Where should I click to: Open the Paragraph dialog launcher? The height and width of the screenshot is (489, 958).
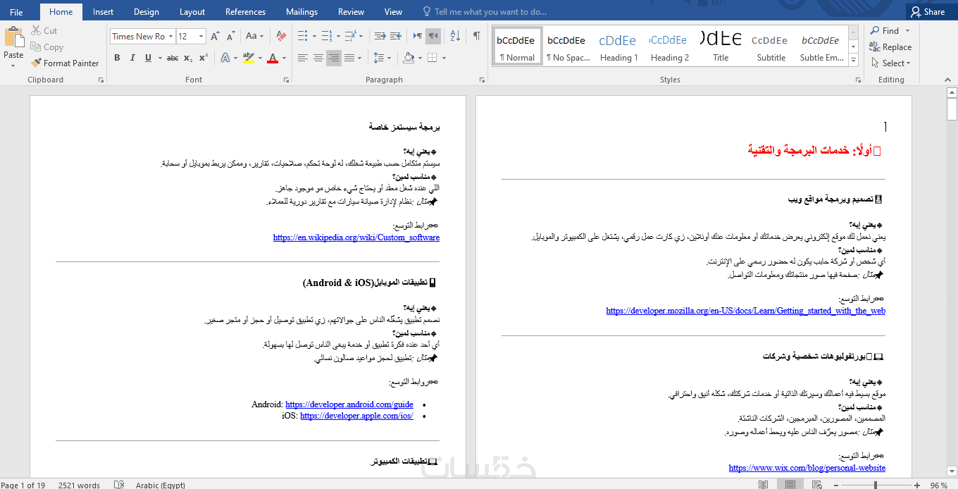(483, 80)
